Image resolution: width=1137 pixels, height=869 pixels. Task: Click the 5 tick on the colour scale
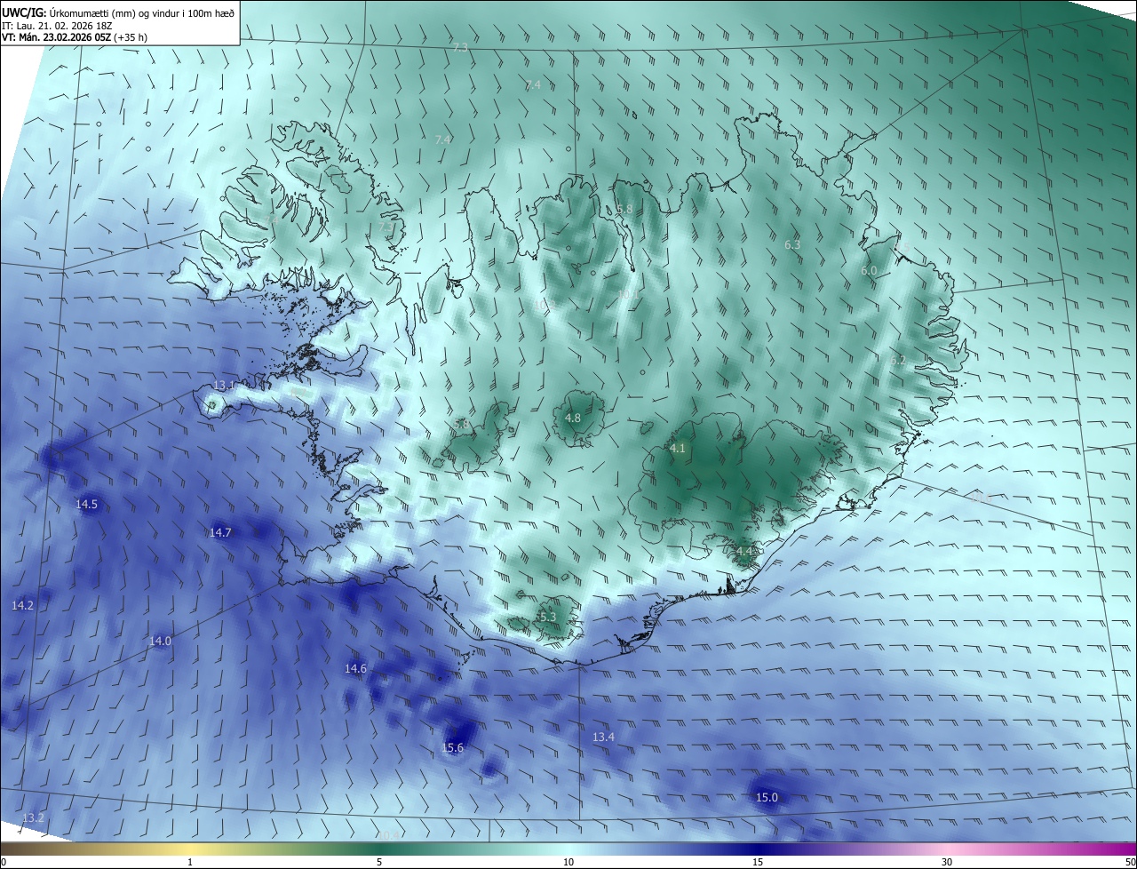[x=379, y=862]
